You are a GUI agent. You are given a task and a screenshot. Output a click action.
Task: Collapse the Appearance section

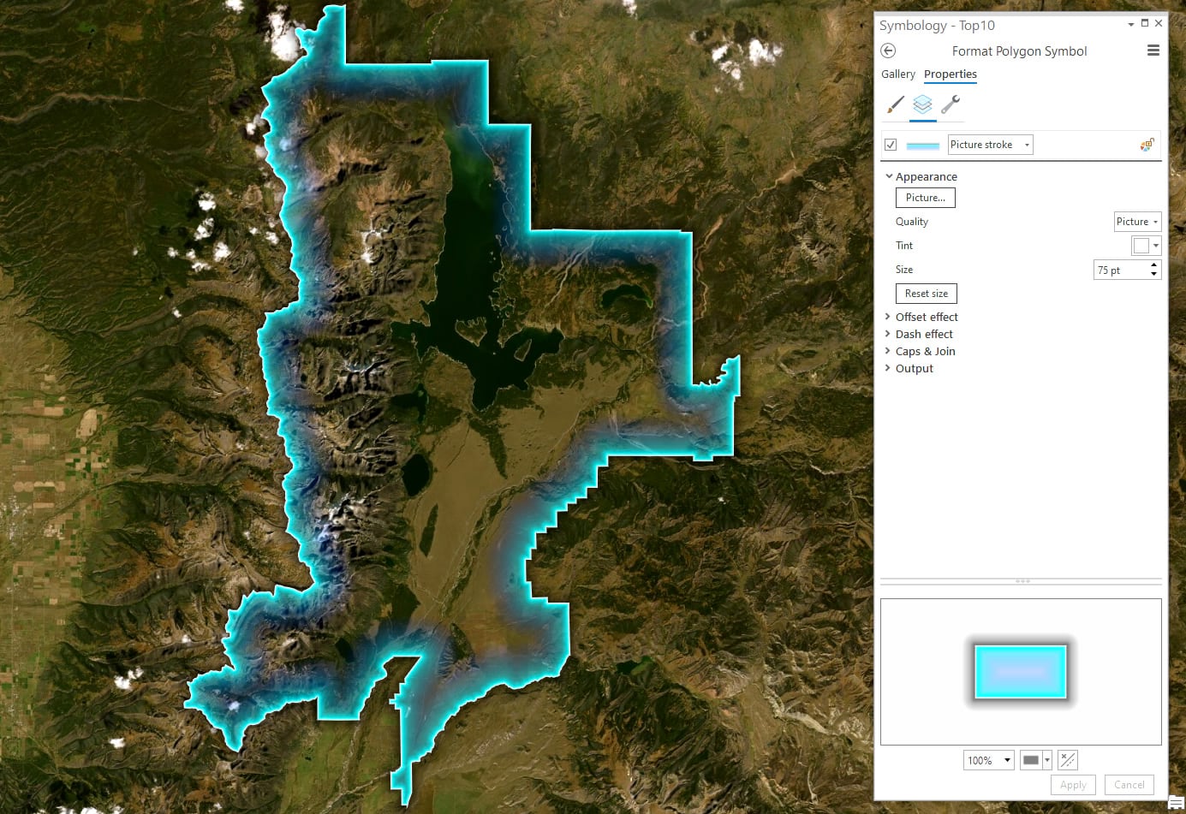point(889,176)
